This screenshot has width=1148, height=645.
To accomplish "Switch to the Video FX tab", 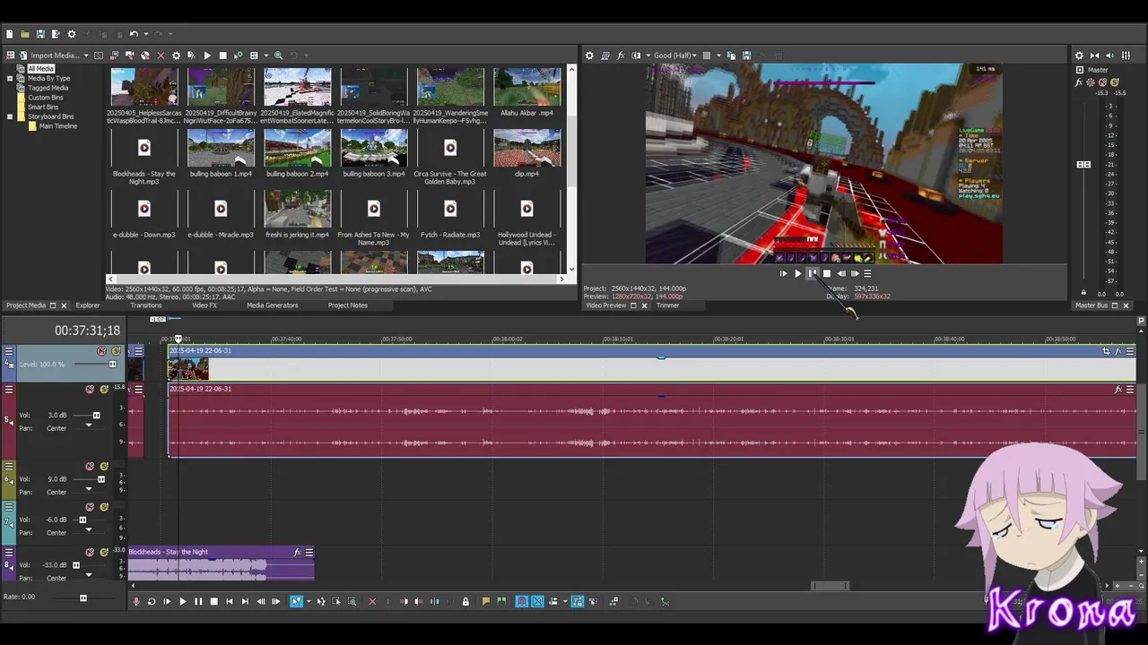I will coord(204,305).
